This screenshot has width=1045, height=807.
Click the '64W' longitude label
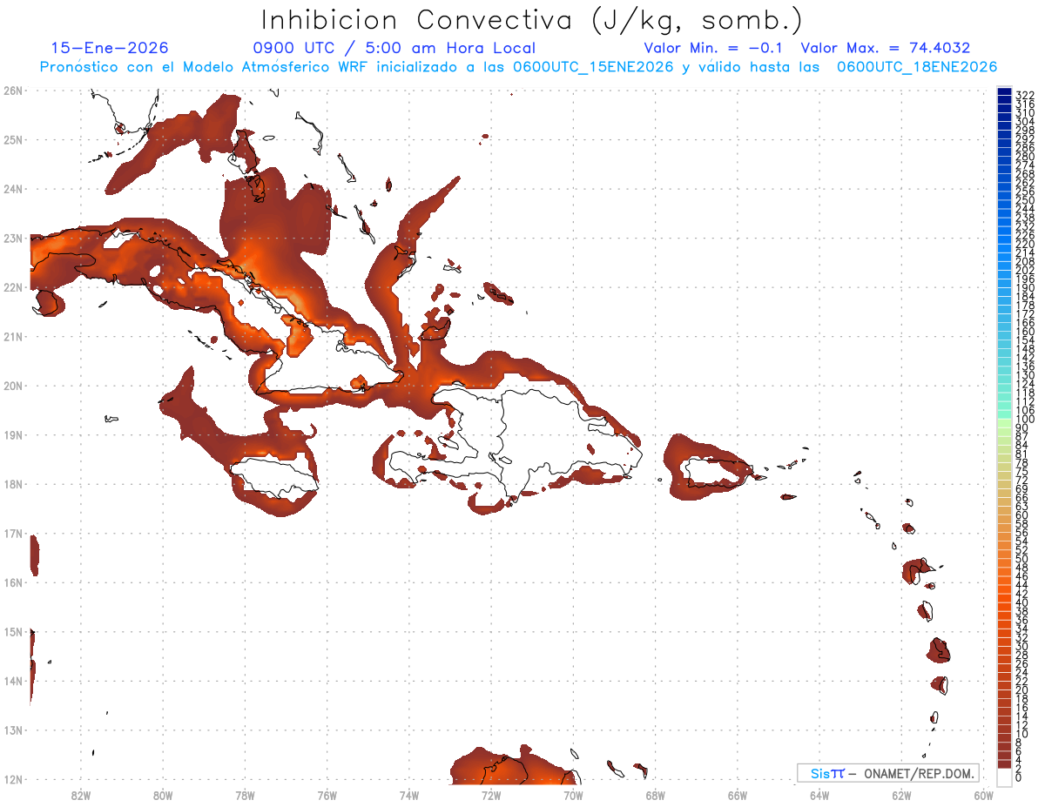click(819, 795)
